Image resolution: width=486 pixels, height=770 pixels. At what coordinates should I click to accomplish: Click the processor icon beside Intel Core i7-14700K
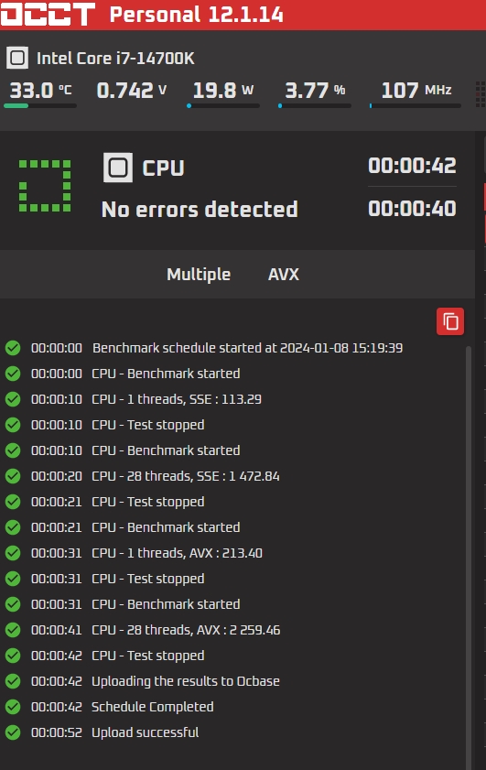pos(17,58)
